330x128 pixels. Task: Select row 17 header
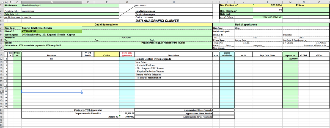click(2, 59)
